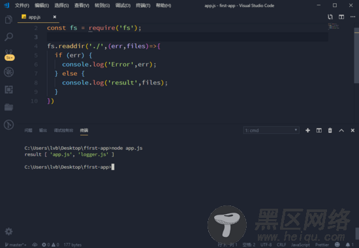Image resolution: width=359 pixels, height=248 pixels.
Task: Click the master branch in the status bar
Action: [16, 245]
